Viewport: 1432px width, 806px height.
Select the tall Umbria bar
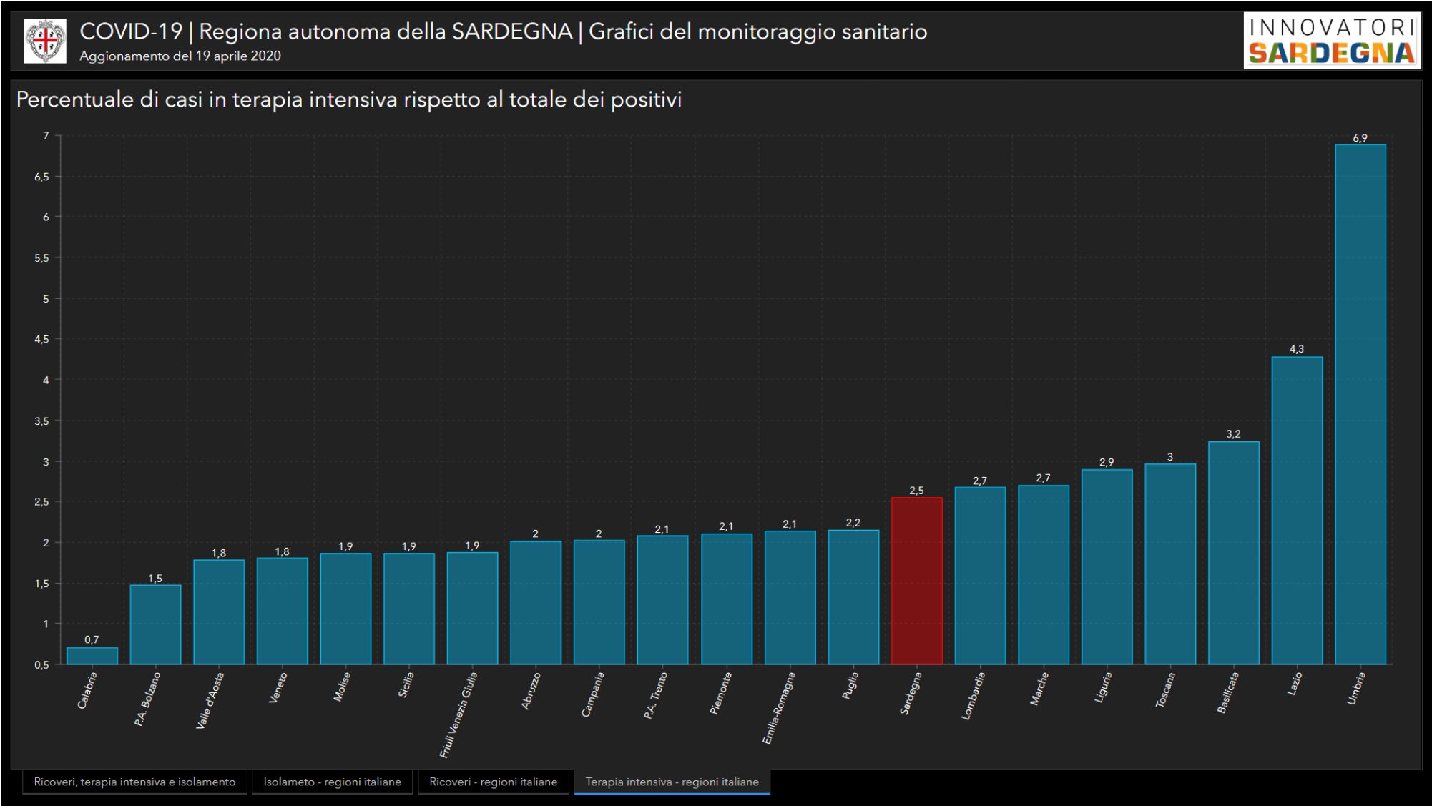[1360, 404]
